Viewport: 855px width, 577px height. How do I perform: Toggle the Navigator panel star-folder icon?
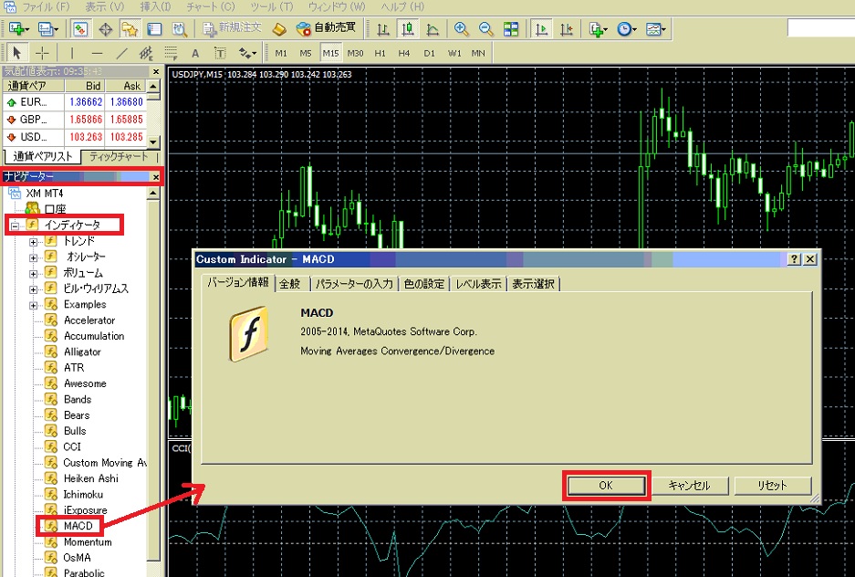click(130, 29)
